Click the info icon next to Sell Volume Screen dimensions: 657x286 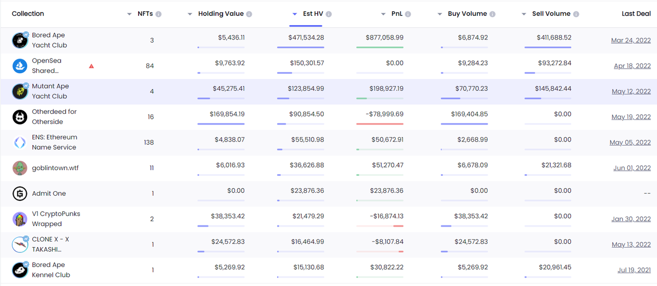576,14
